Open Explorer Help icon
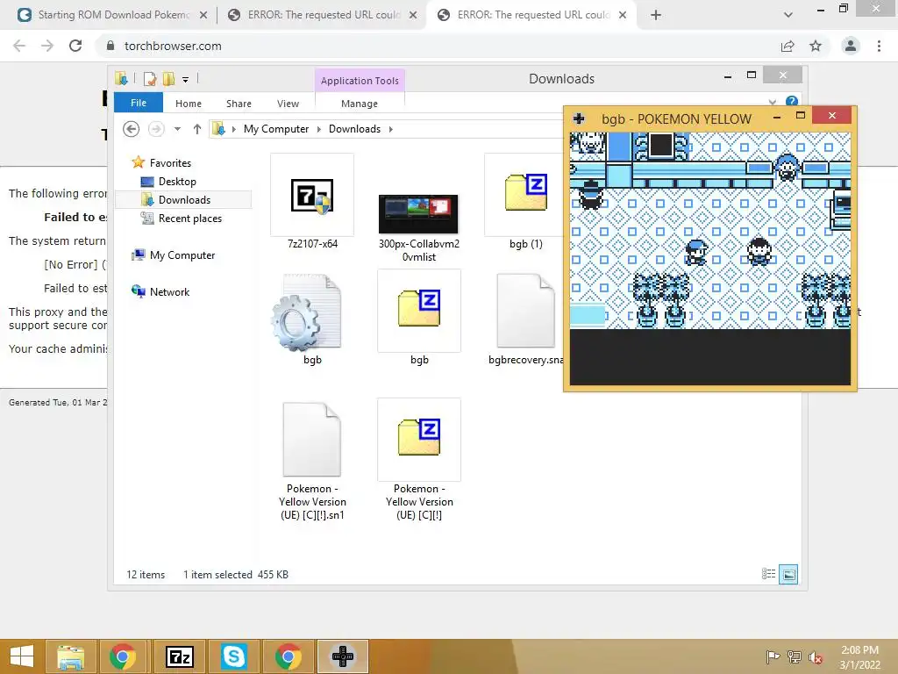This screenshot has height=674, width=898. click(x=792, y=102)
